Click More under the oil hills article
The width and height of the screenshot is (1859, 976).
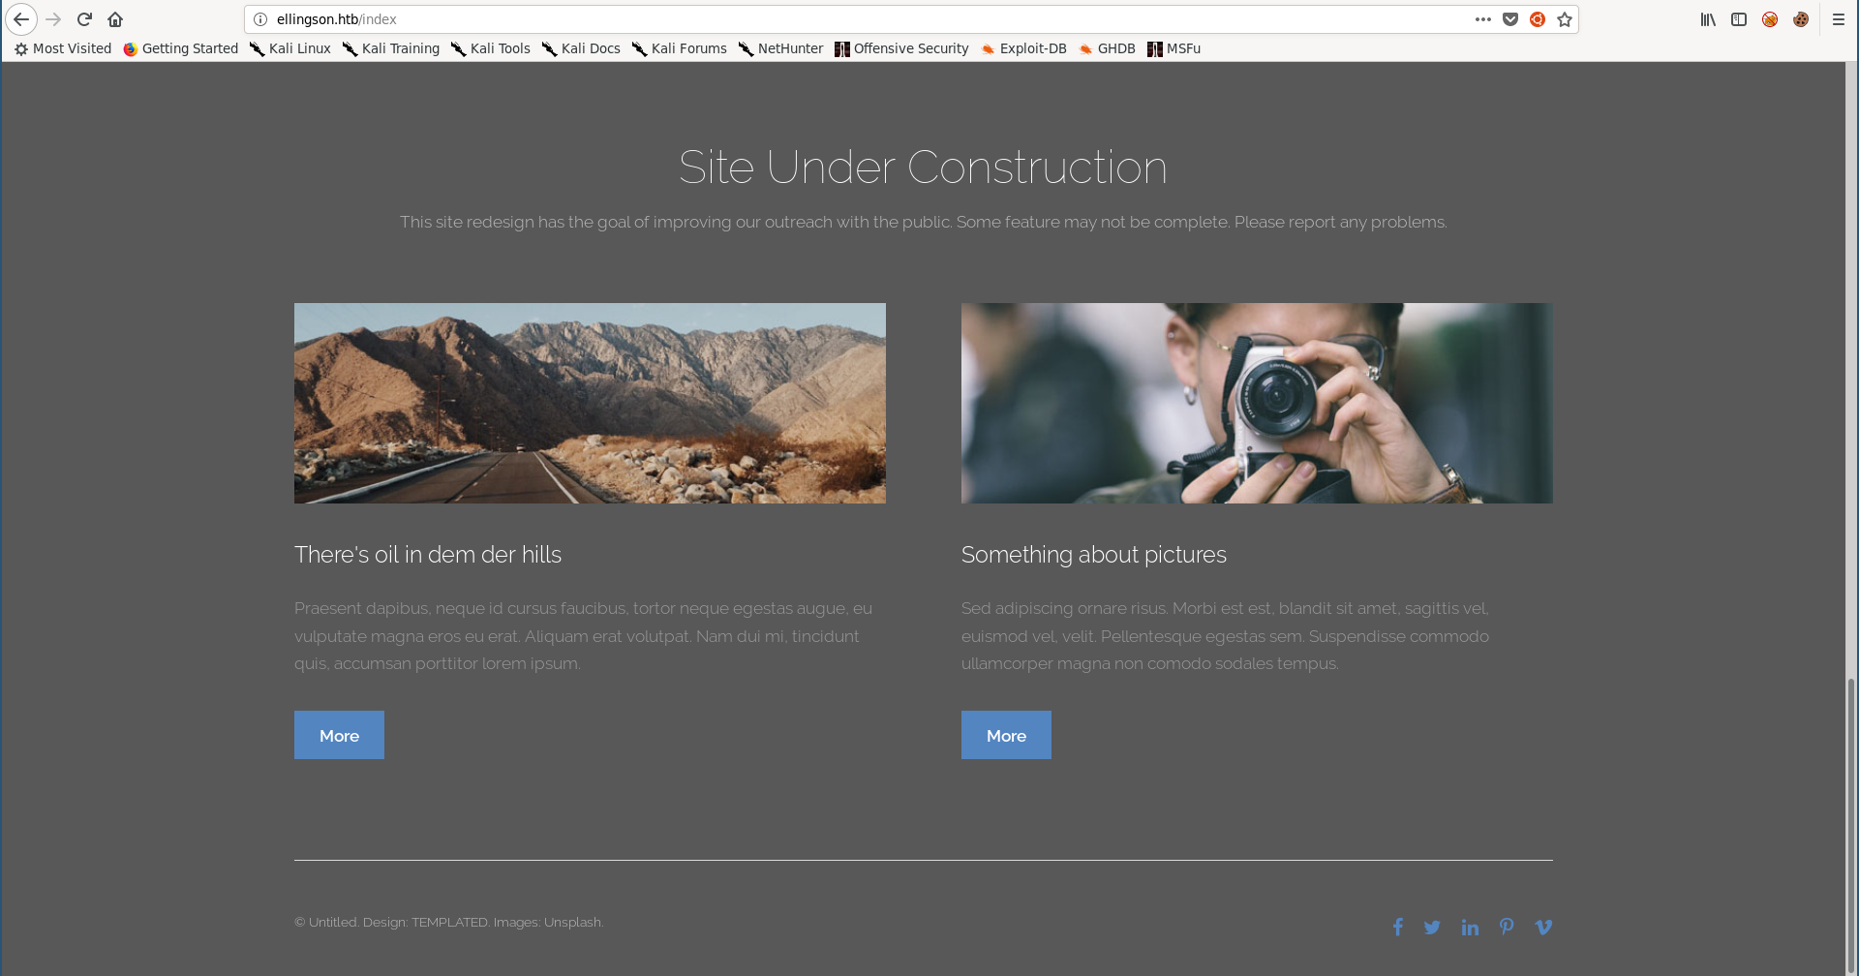pyautogui.click(x=339, y=735)
